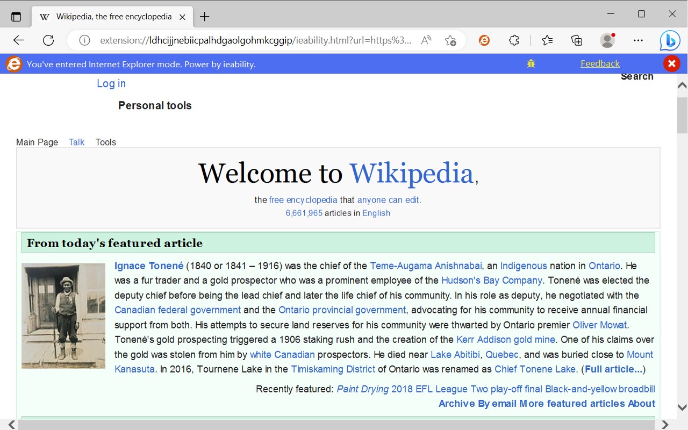This screenshot has width=688, height=430.
Task: Refresh the current page
Action: coord(48,40)
